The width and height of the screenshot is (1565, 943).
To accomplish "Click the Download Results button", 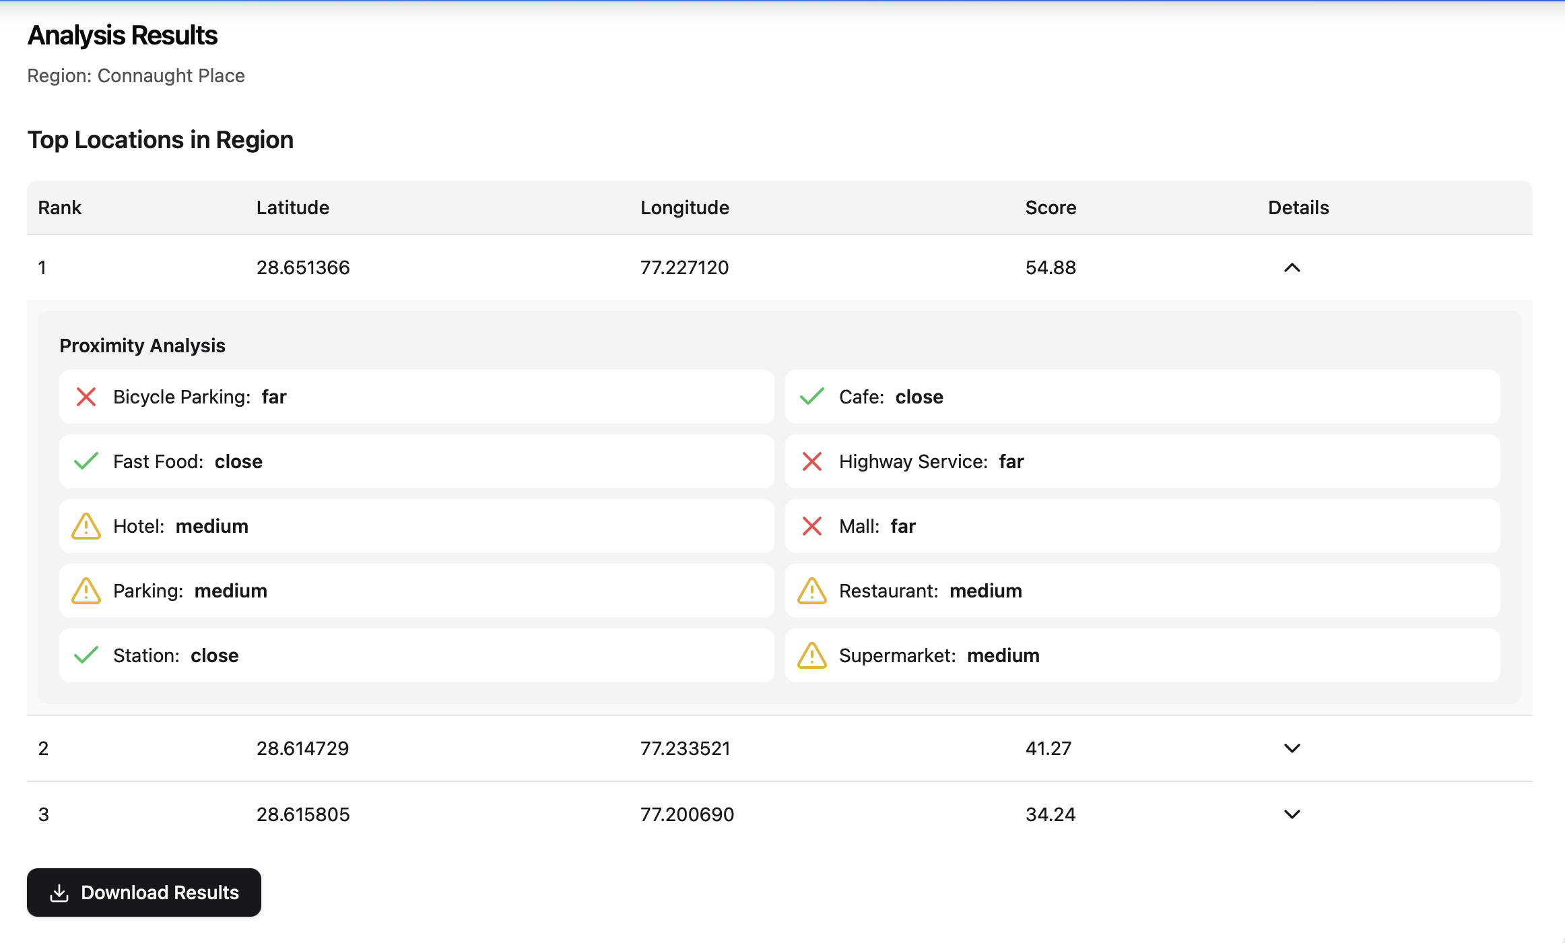I will (x=144, y=892).
